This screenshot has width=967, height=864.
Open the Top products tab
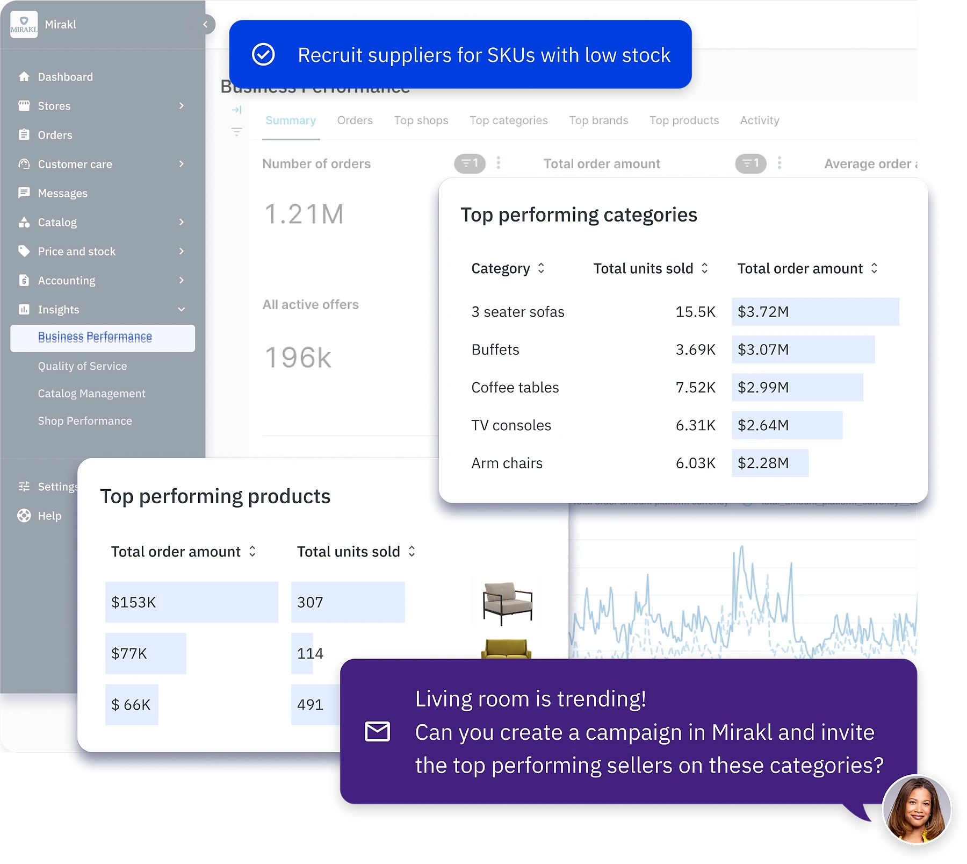684,120
